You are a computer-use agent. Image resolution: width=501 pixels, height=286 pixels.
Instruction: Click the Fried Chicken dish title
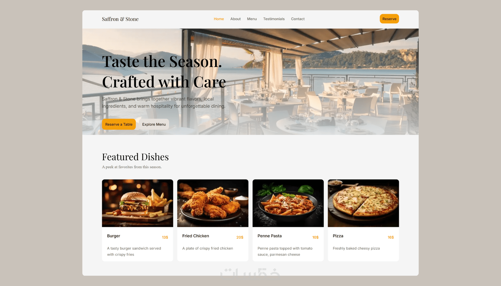[x=196, y=236]
